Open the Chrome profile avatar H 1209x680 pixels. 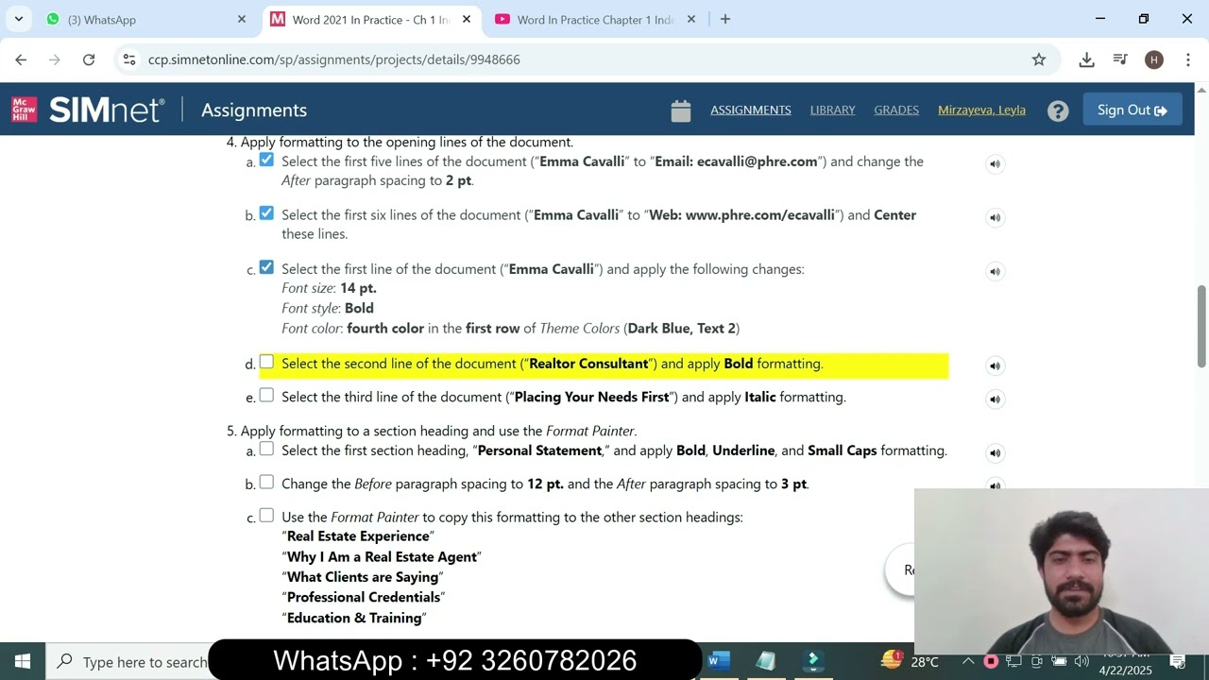point(1153,59)
